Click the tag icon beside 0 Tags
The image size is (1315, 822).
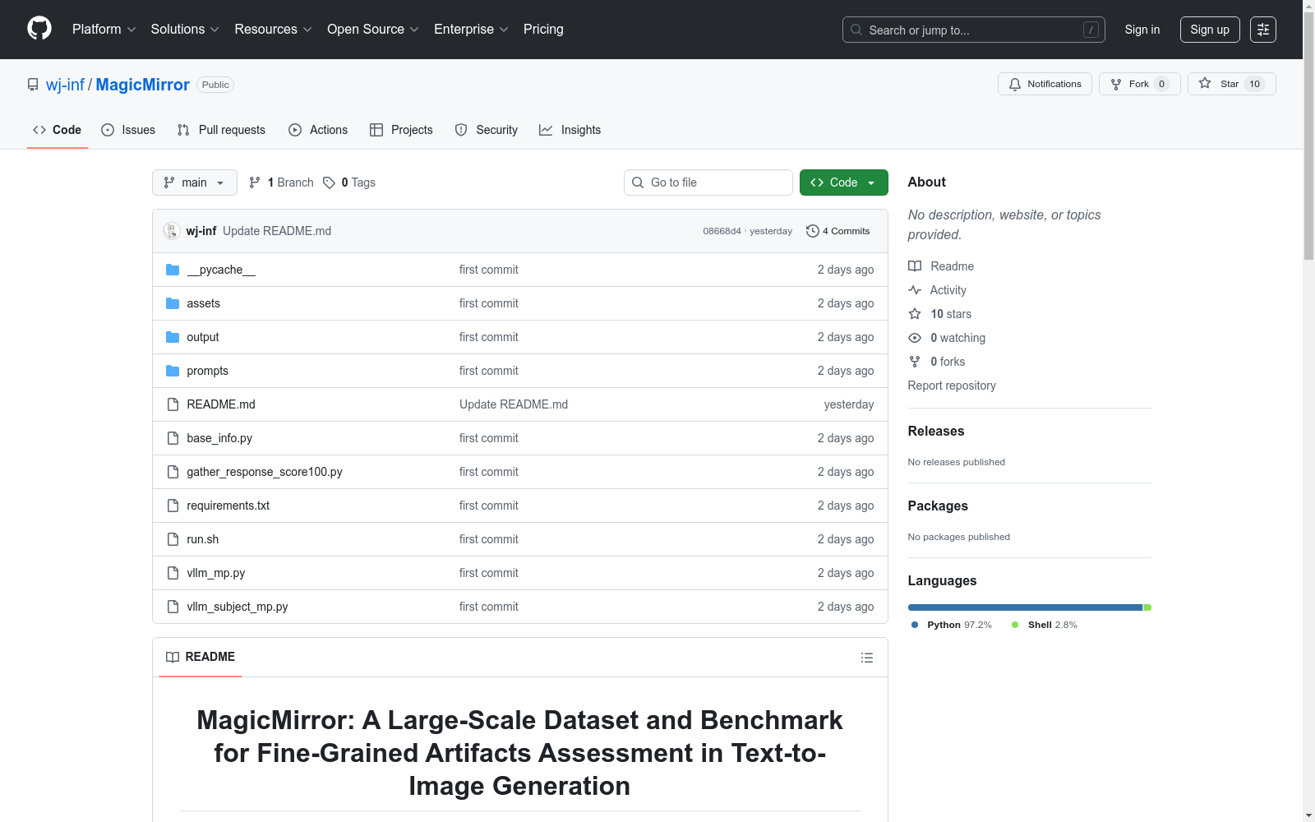329,182
